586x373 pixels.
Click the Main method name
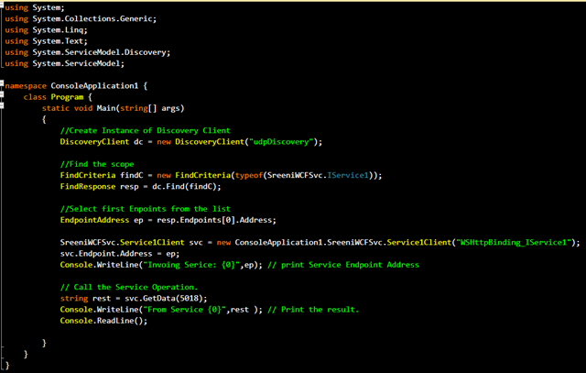coord(106,108)
